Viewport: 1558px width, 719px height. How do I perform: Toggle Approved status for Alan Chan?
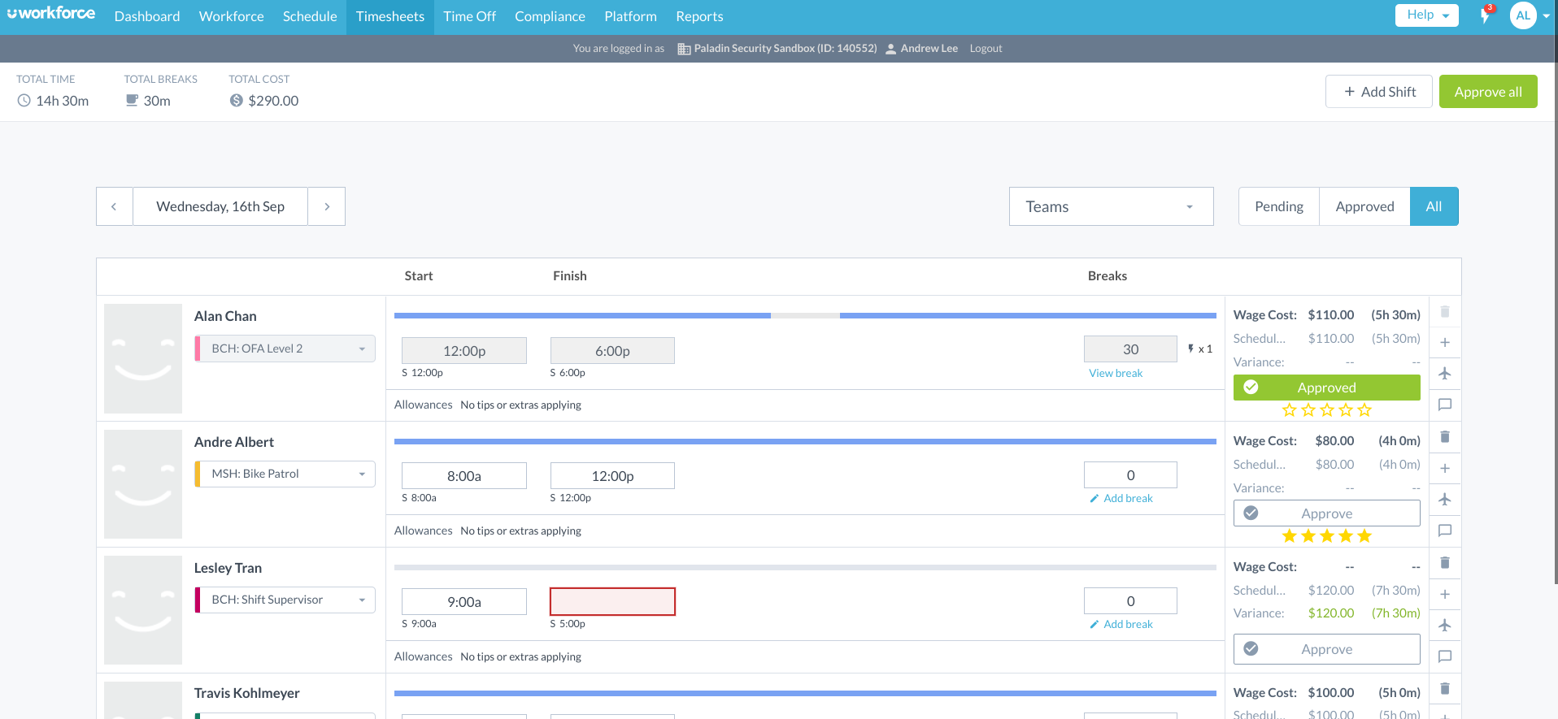tap(1326, 388)
